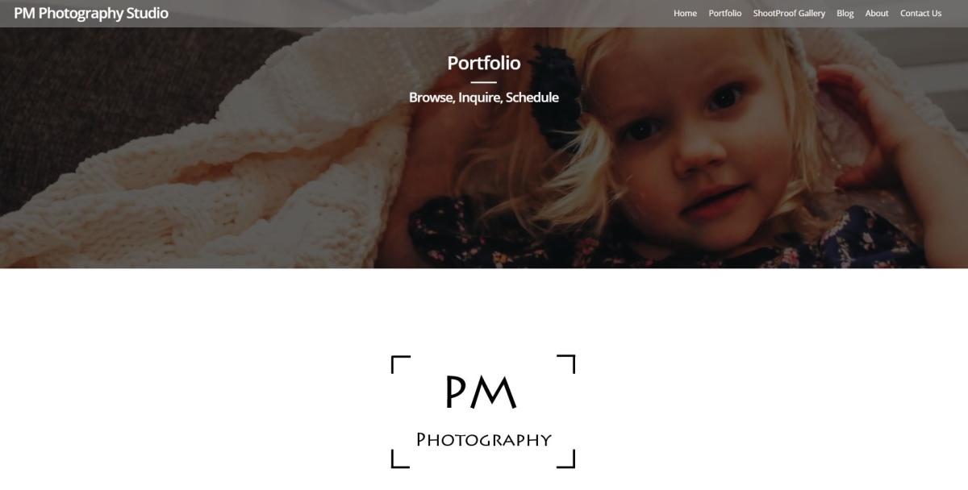Screen dimensions: 968x490
Task: Click the Photography word in the logo
Action: pos(483,440)
